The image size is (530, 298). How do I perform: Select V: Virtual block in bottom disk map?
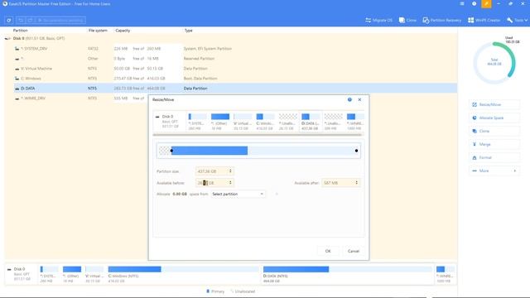[x=94, y=274]
